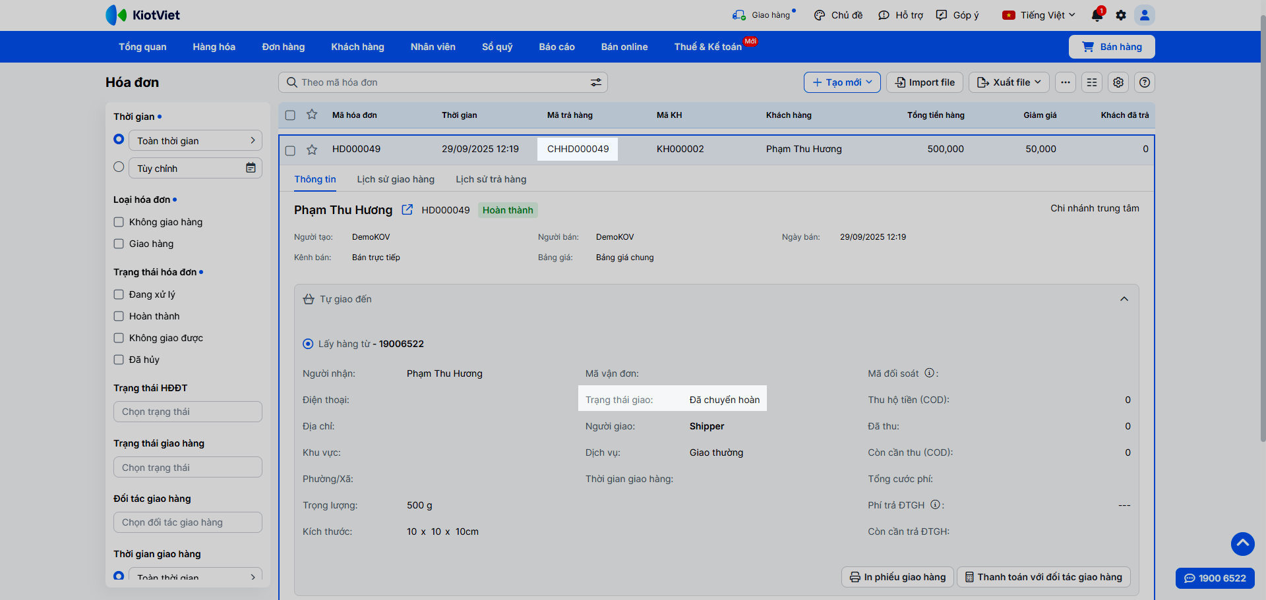Click the Theo mã hóa đơn search field

443,82
